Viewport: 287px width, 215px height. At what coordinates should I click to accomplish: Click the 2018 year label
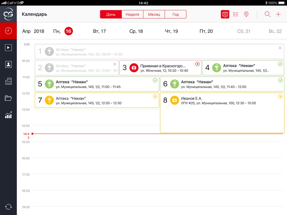[x=39, y=31]
